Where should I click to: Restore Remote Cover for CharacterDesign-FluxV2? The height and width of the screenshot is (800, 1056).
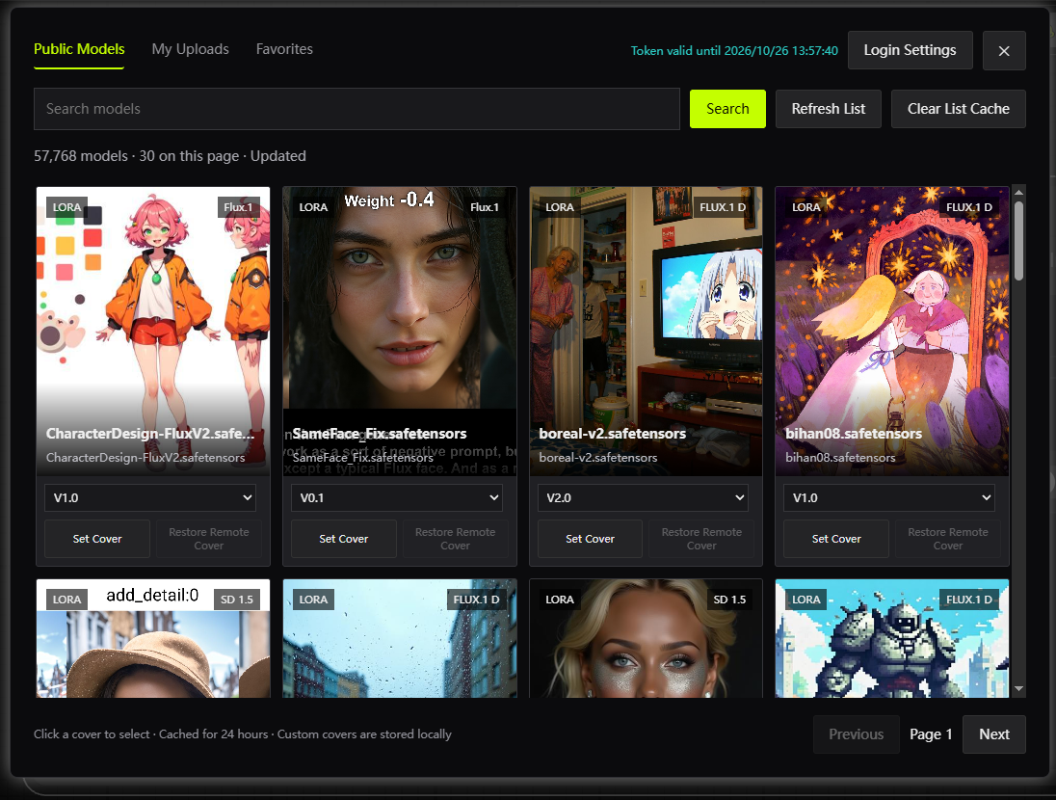209,539
